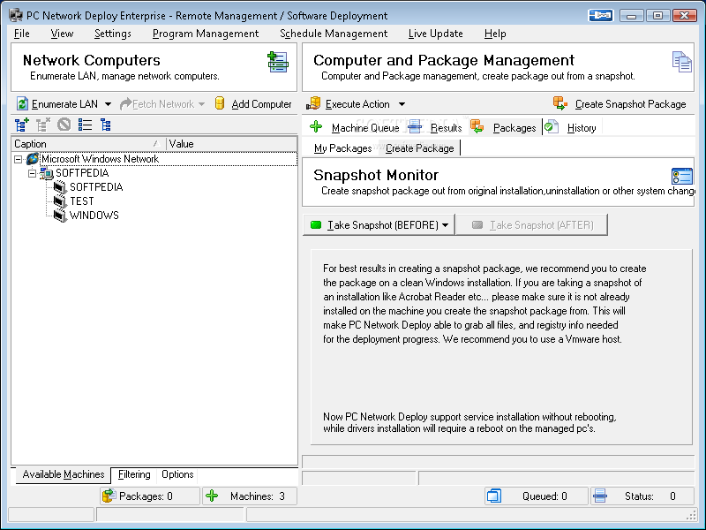
Task: Switch to list view icon
Action: pyautogui.click(x=85, y=125)
